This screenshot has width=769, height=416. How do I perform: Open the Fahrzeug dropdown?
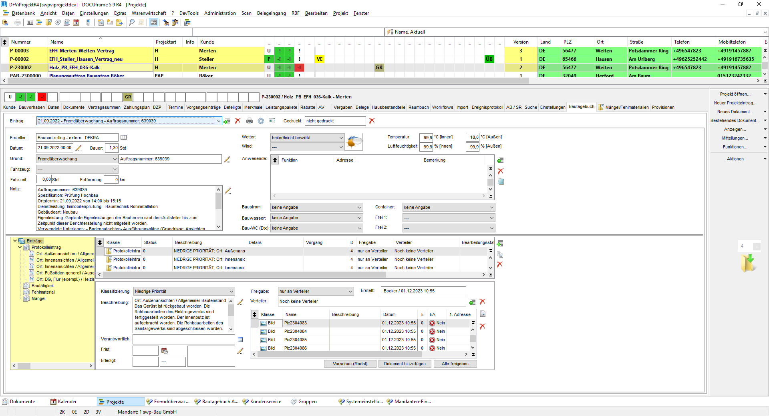[115, 170]
